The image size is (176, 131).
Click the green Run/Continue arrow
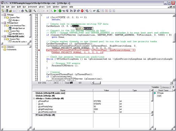pyautogui.click(x=55, y=11)
